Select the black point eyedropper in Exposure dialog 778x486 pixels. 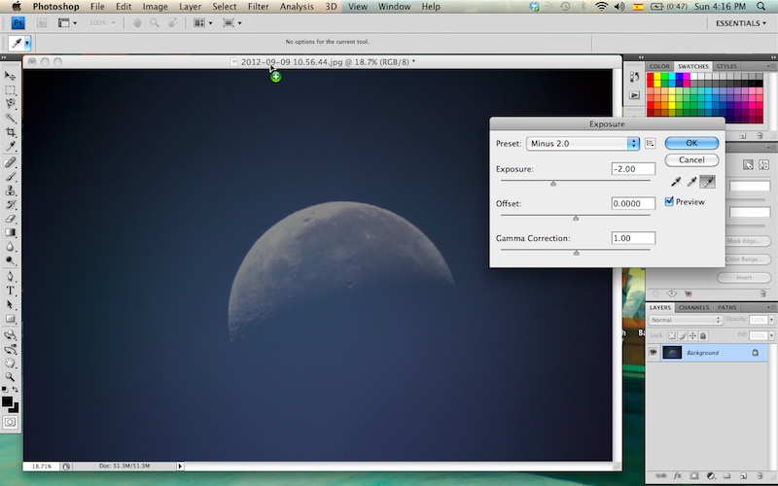675,182
